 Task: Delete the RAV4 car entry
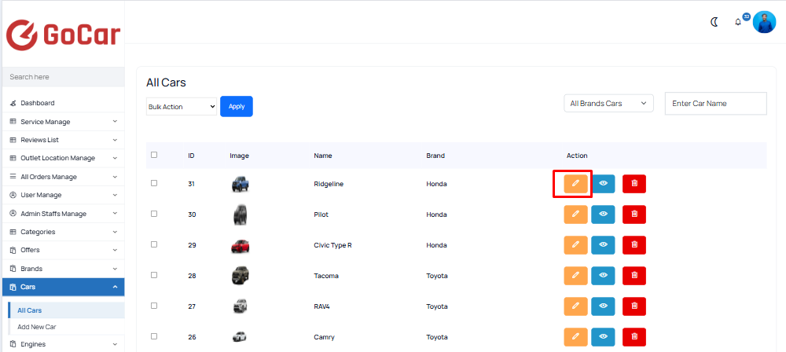(x=634, y=306)
